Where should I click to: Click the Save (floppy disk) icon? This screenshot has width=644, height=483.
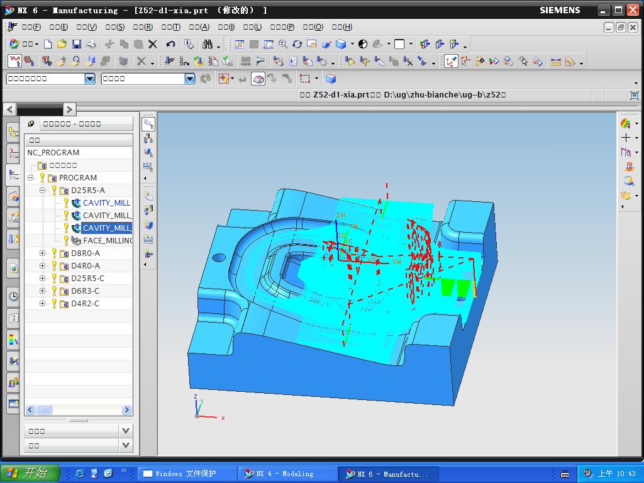click(76, 44)
